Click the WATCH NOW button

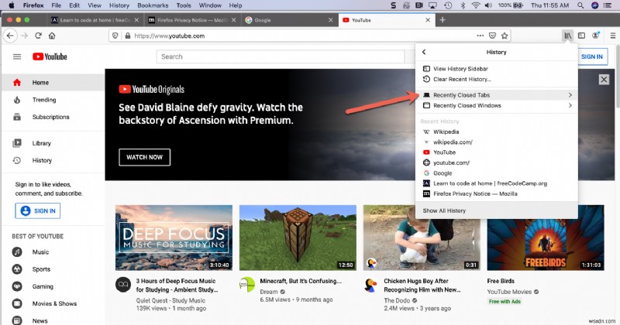click(145, 157)
